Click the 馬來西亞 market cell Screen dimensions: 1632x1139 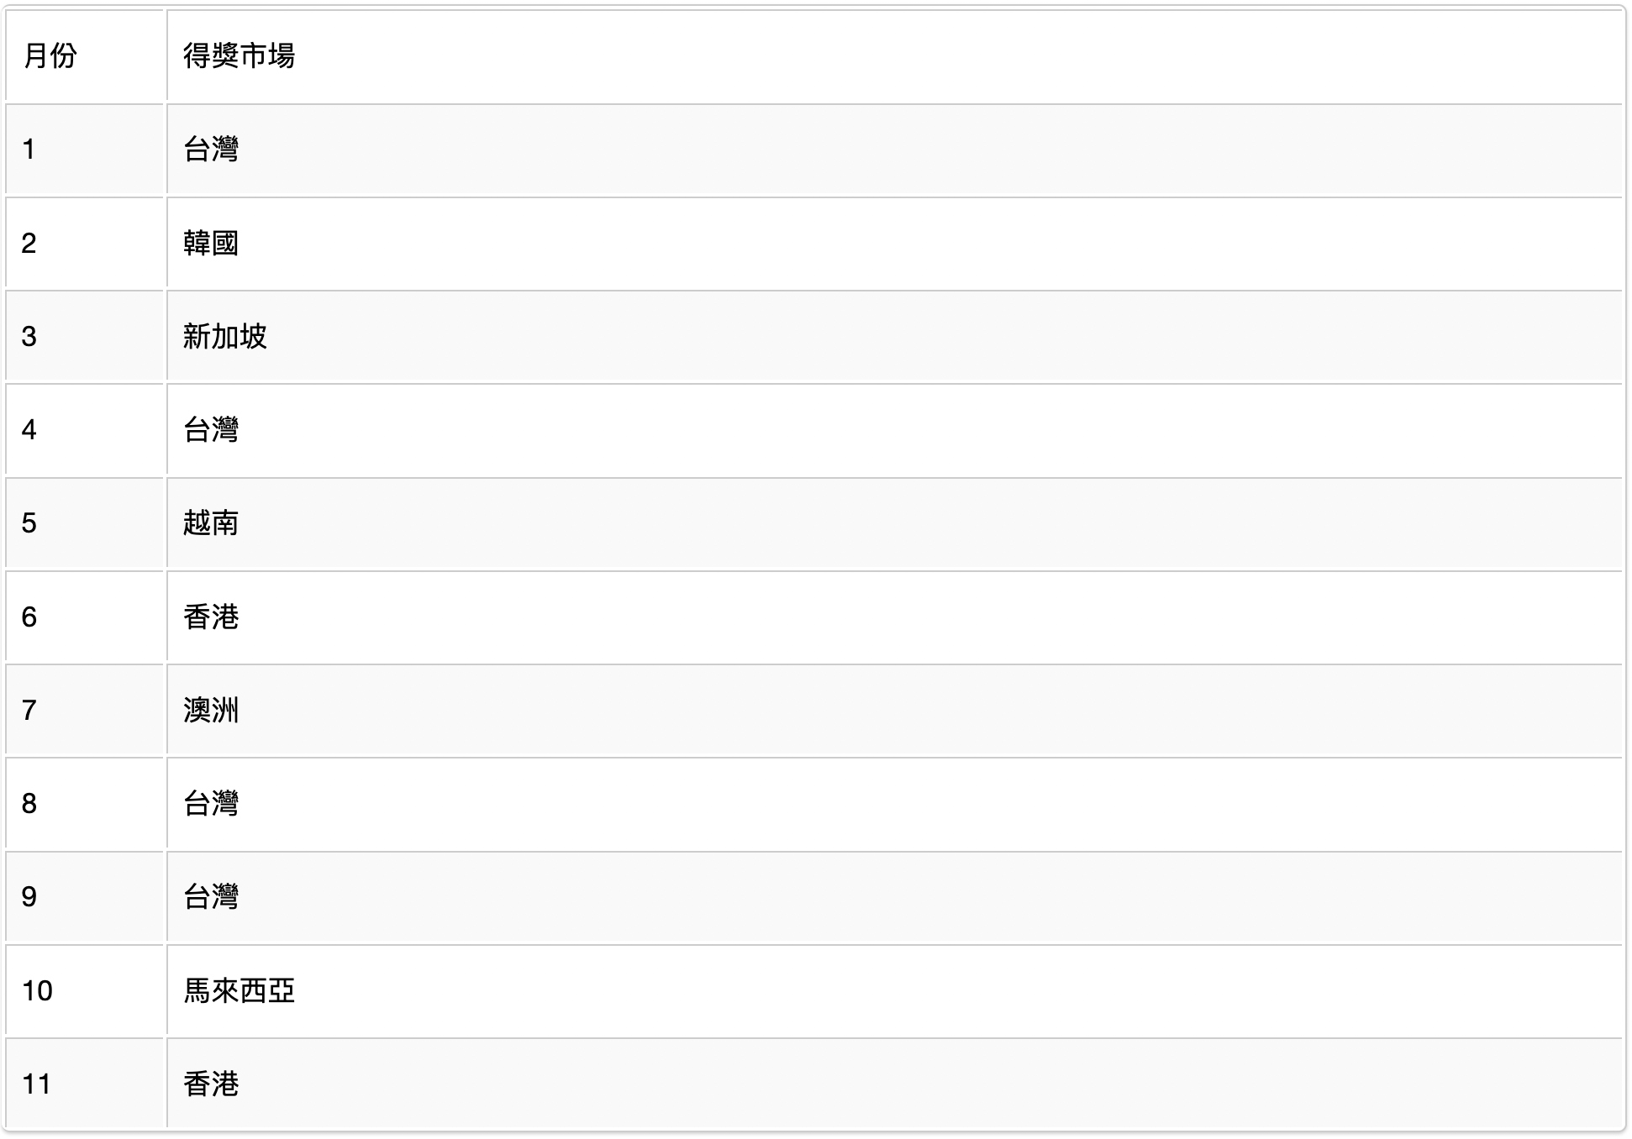click(x=240, y=991)
